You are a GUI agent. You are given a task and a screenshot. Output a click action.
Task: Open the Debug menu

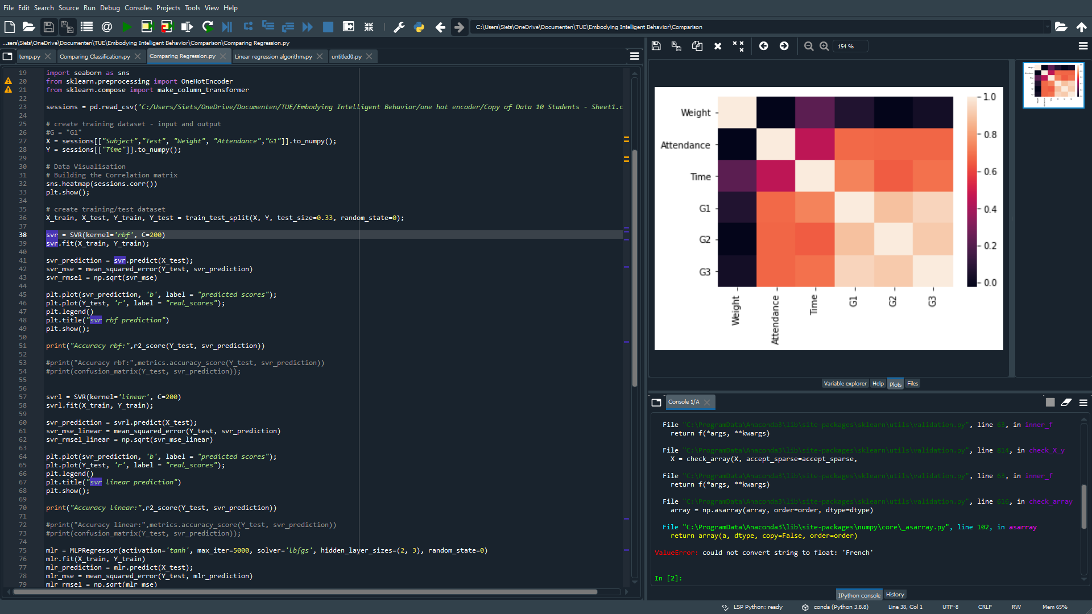(110, 8)
